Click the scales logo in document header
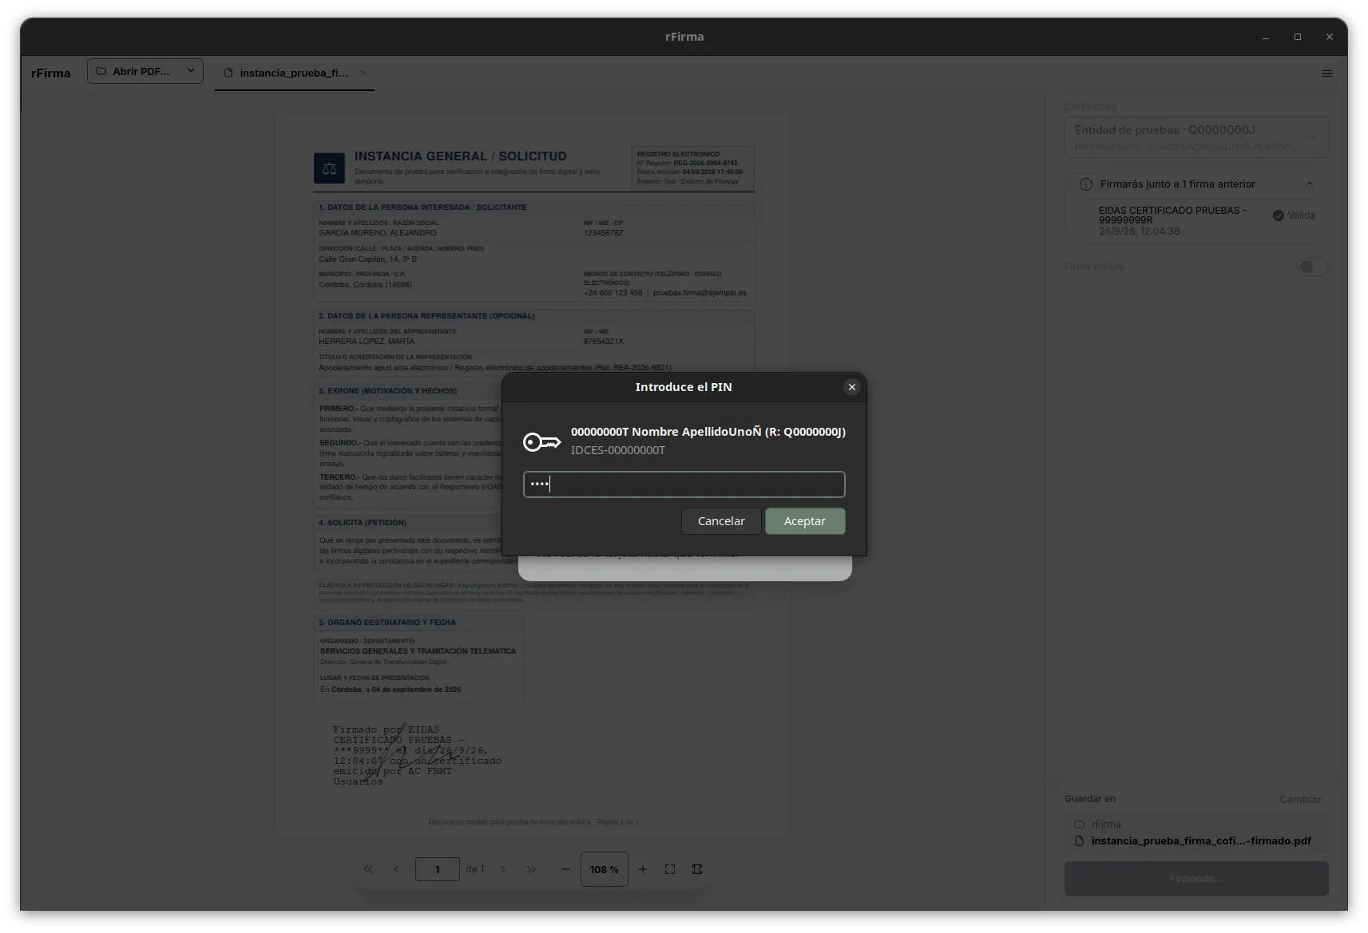This screenshot has height=933, width=1368. click(x=329, y=168)
